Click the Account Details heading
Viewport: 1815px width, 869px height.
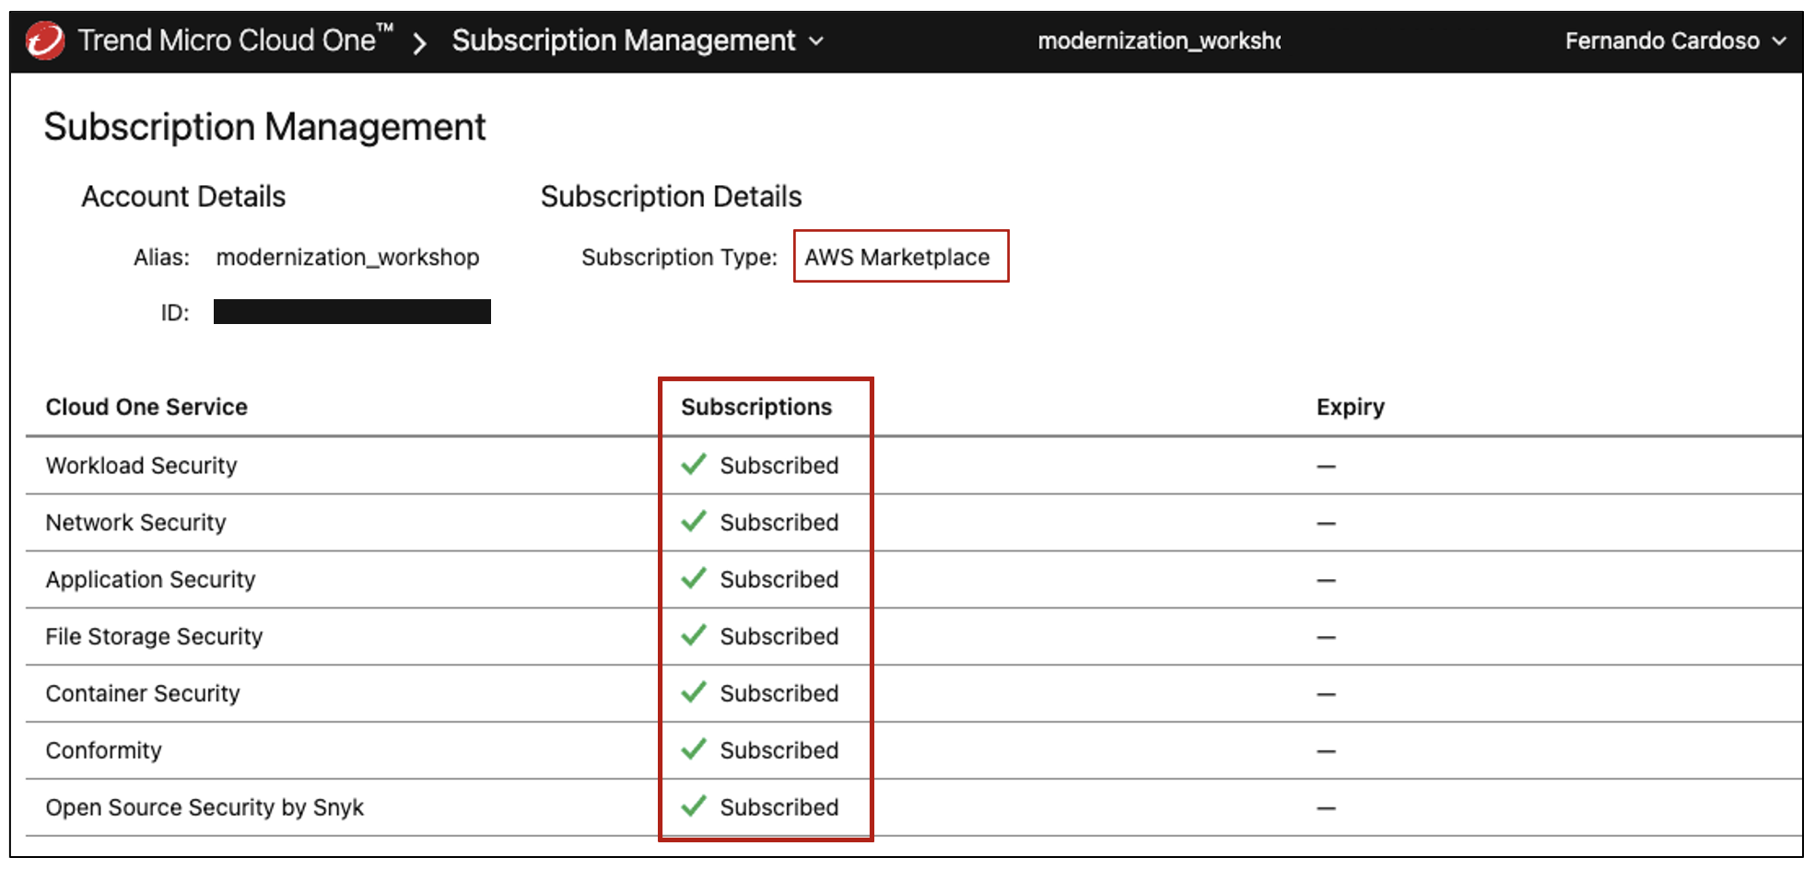pos(183,196)
